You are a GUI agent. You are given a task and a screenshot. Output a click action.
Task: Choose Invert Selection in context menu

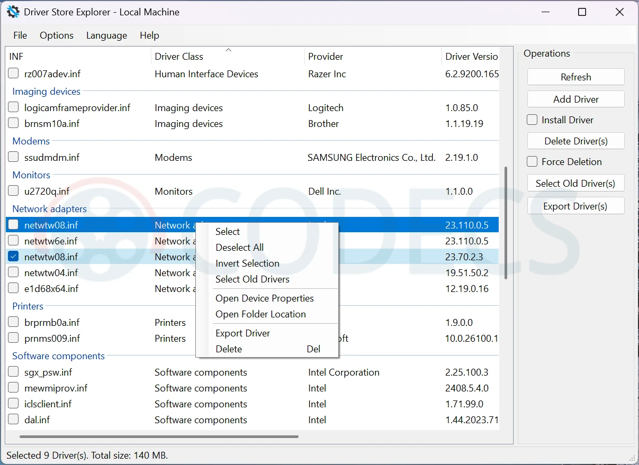pos(247,263)
